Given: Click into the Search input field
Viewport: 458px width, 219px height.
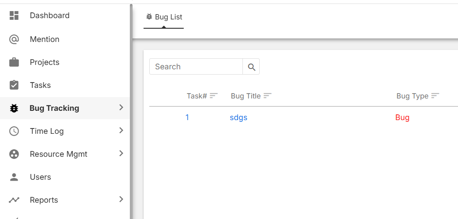Looking at the screenshot, I should click(x=196, y=67).
